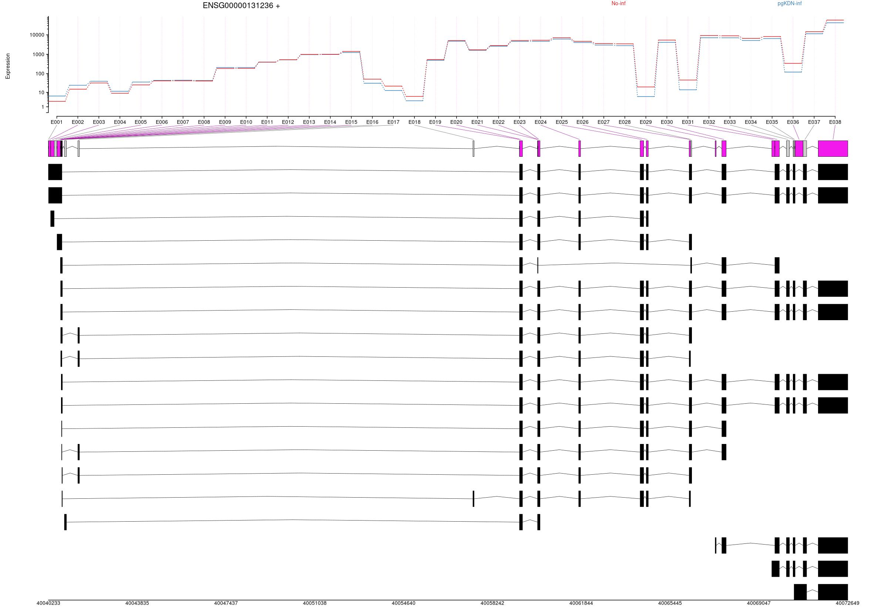The height and width of the screenshot is (610, 888).
Task: Select exon label E023
Action: click(x=519, y=122)
